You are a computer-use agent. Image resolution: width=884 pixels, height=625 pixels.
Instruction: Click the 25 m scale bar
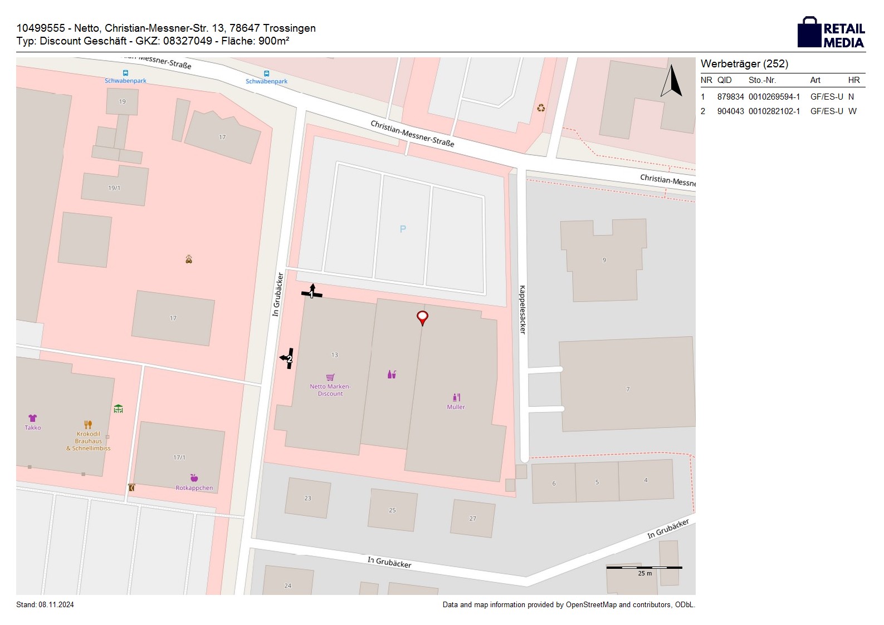pyautogui.click(x=644, y=568)
